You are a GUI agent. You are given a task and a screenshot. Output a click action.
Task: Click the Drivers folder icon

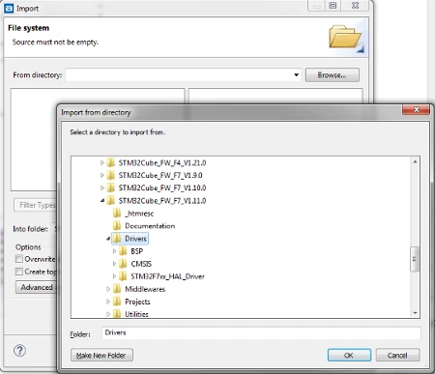[117, 239]
